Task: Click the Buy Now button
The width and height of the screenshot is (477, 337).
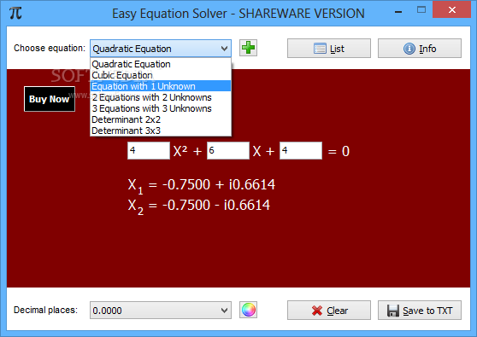Action: click(x=50, y=99)
